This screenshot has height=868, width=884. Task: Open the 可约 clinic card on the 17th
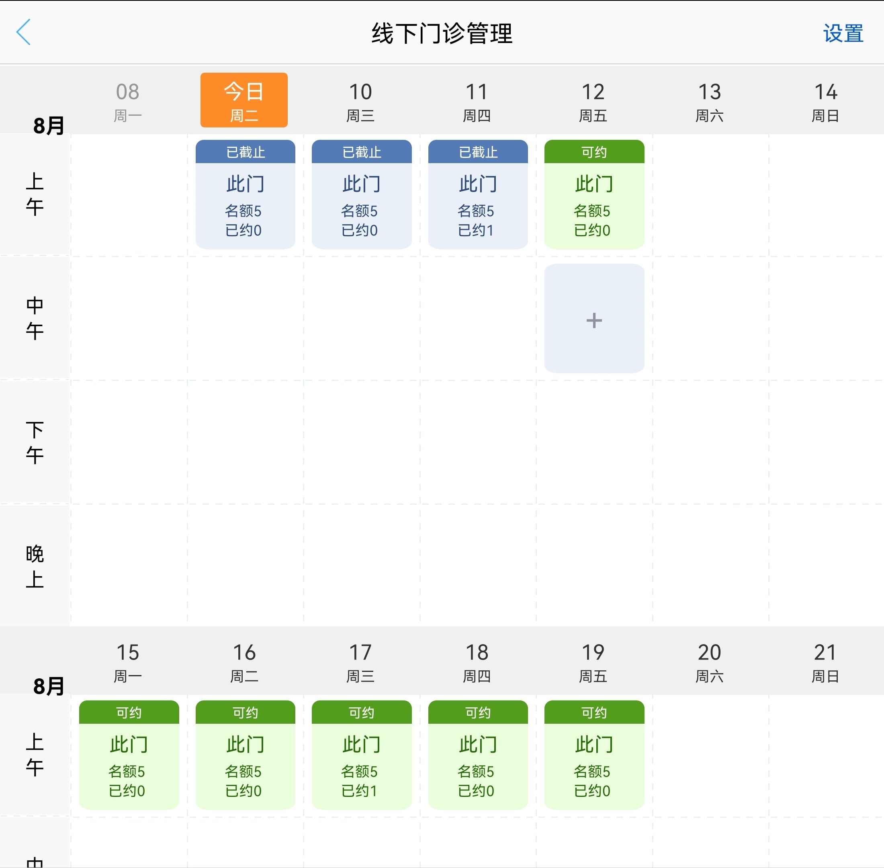coord(362,755)
